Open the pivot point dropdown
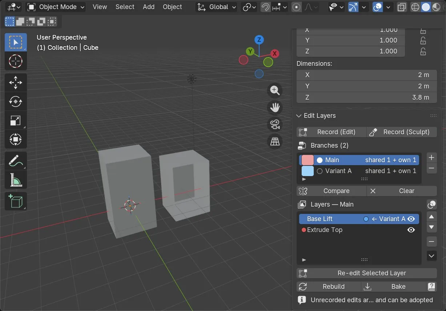This screenshot has height=311, width=446. point(249,7)
